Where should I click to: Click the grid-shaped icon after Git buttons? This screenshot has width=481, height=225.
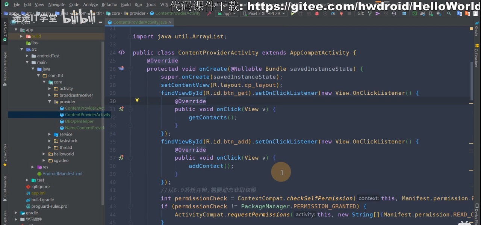pyautogui.click(x=404, y=14)
